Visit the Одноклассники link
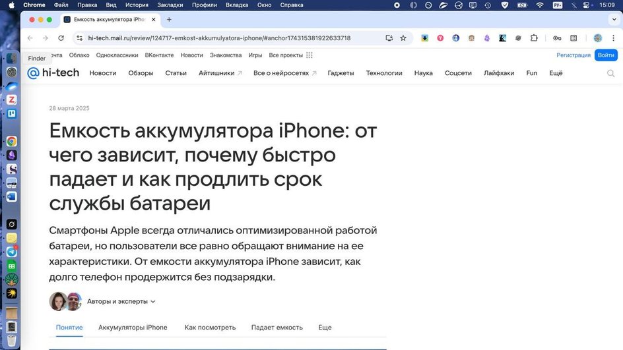623x350 pixels. (x=117, y=55)
